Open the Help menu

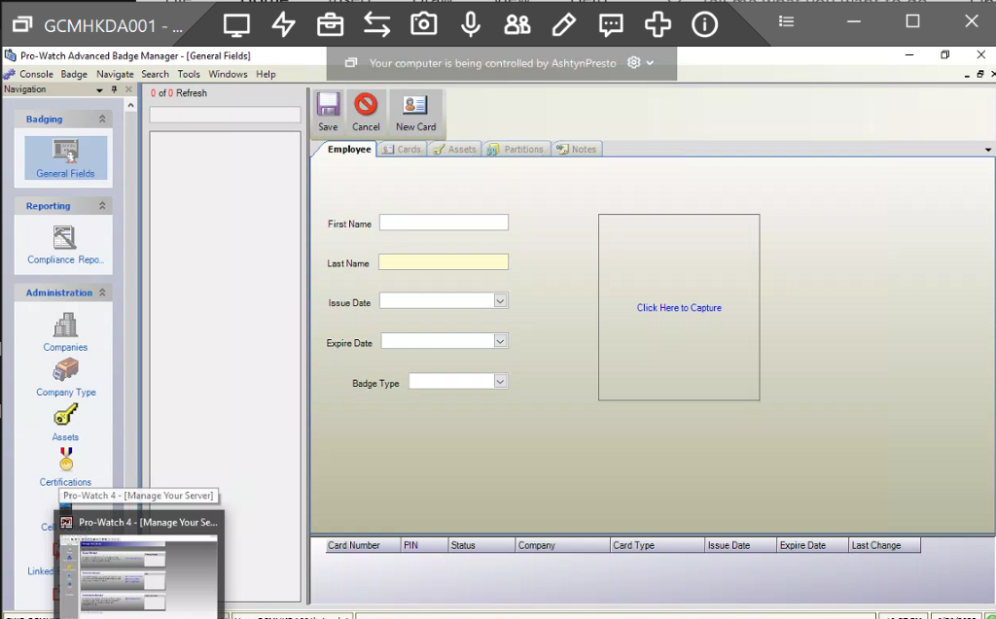click(x=266, y=74)
